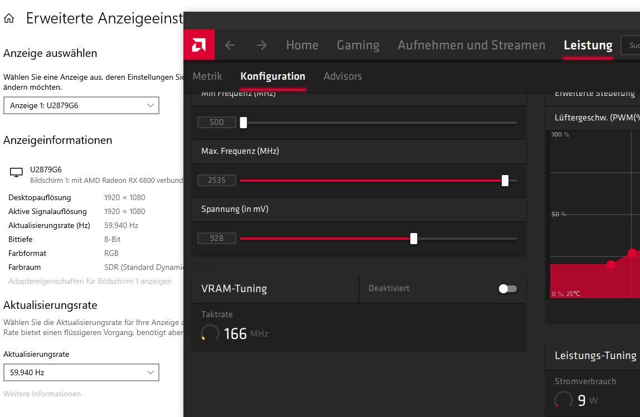Click the monitor icon next to U2879G6
The height and width of the screenshot is (417, 640).
pos(16,173)
